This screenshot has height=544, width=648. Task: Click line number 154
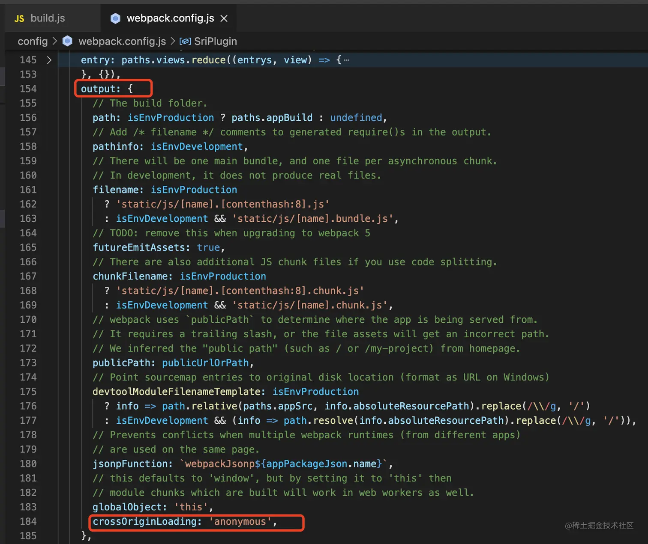28,89
